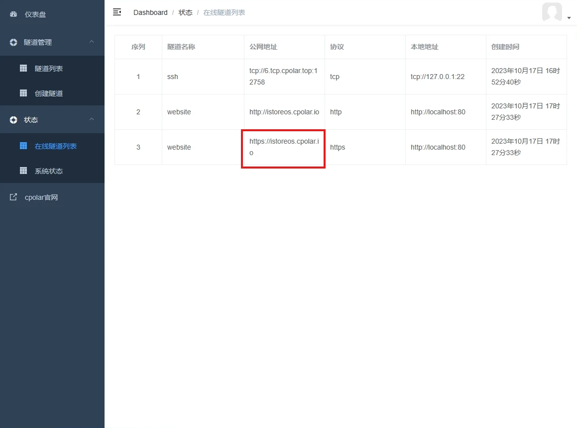577x428 pixels.
Task: Click the 状态 circular icon in the sidebar
Action: [13, 120]
